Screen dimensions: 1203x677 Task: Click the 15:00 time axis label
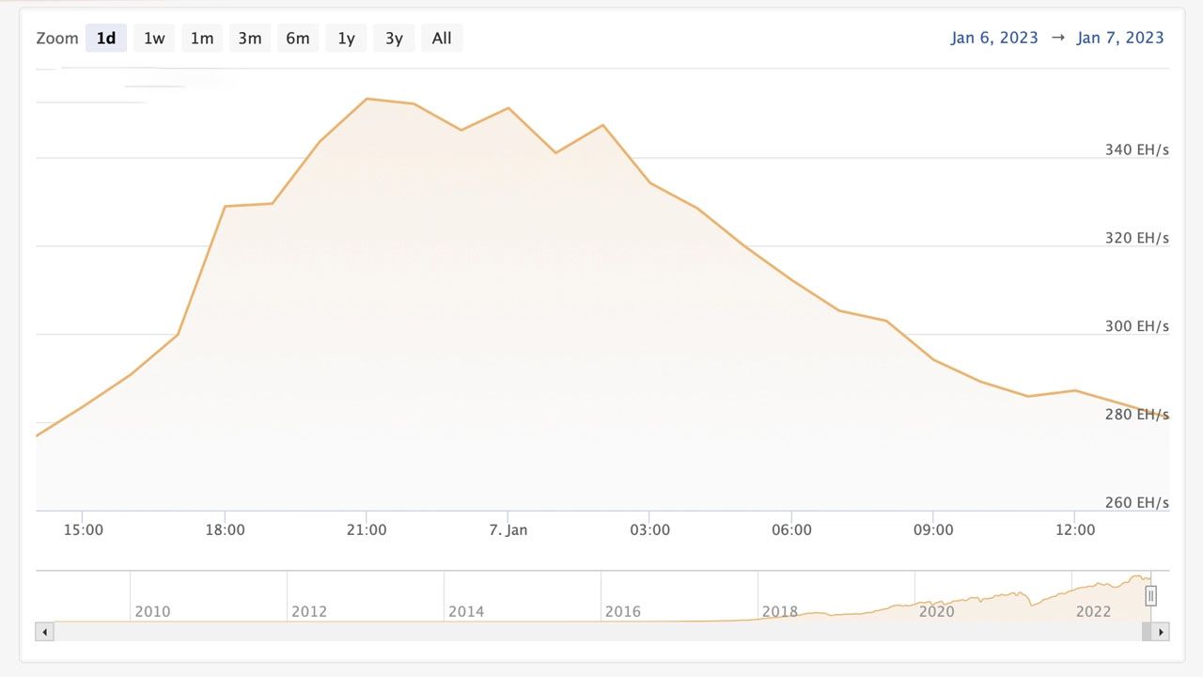coord(83,529)
